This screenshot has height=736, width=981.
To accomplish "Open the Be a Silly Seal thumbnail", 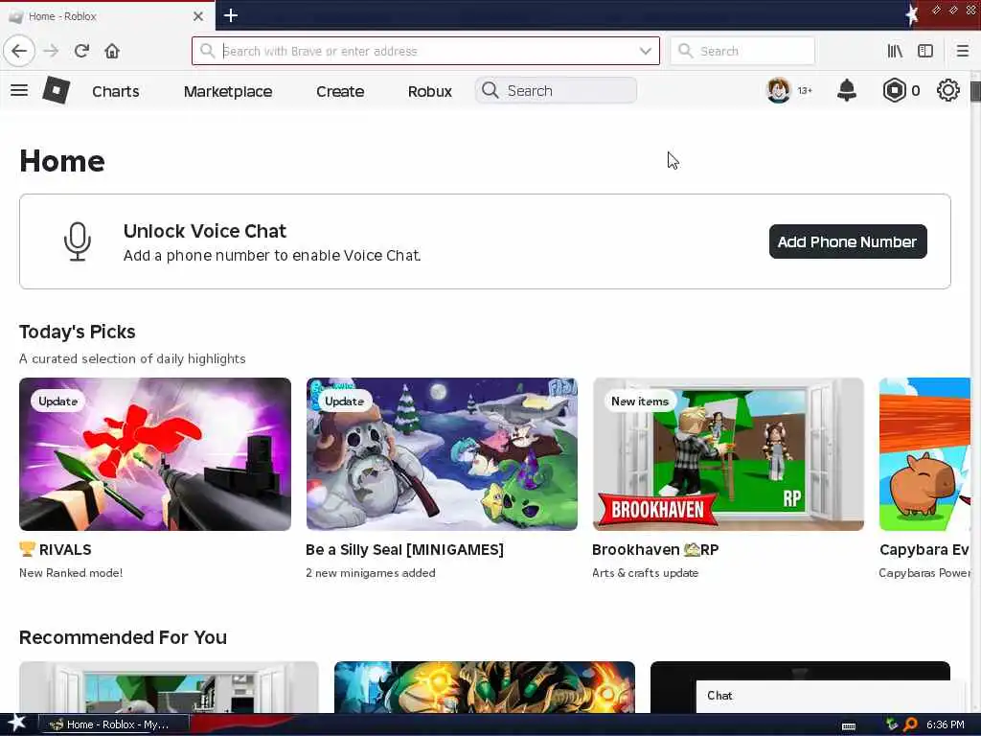I will 442,454.
